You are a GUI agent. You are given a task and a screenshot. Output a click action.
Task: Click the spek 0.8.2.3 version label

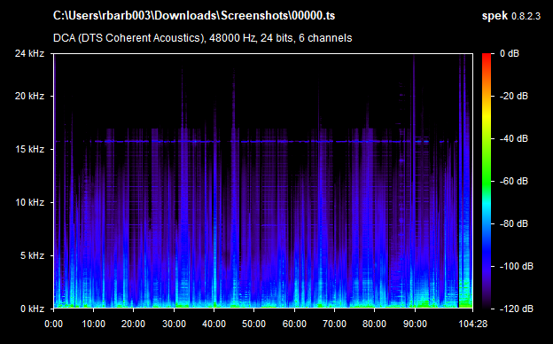click(x=511, y=16)
